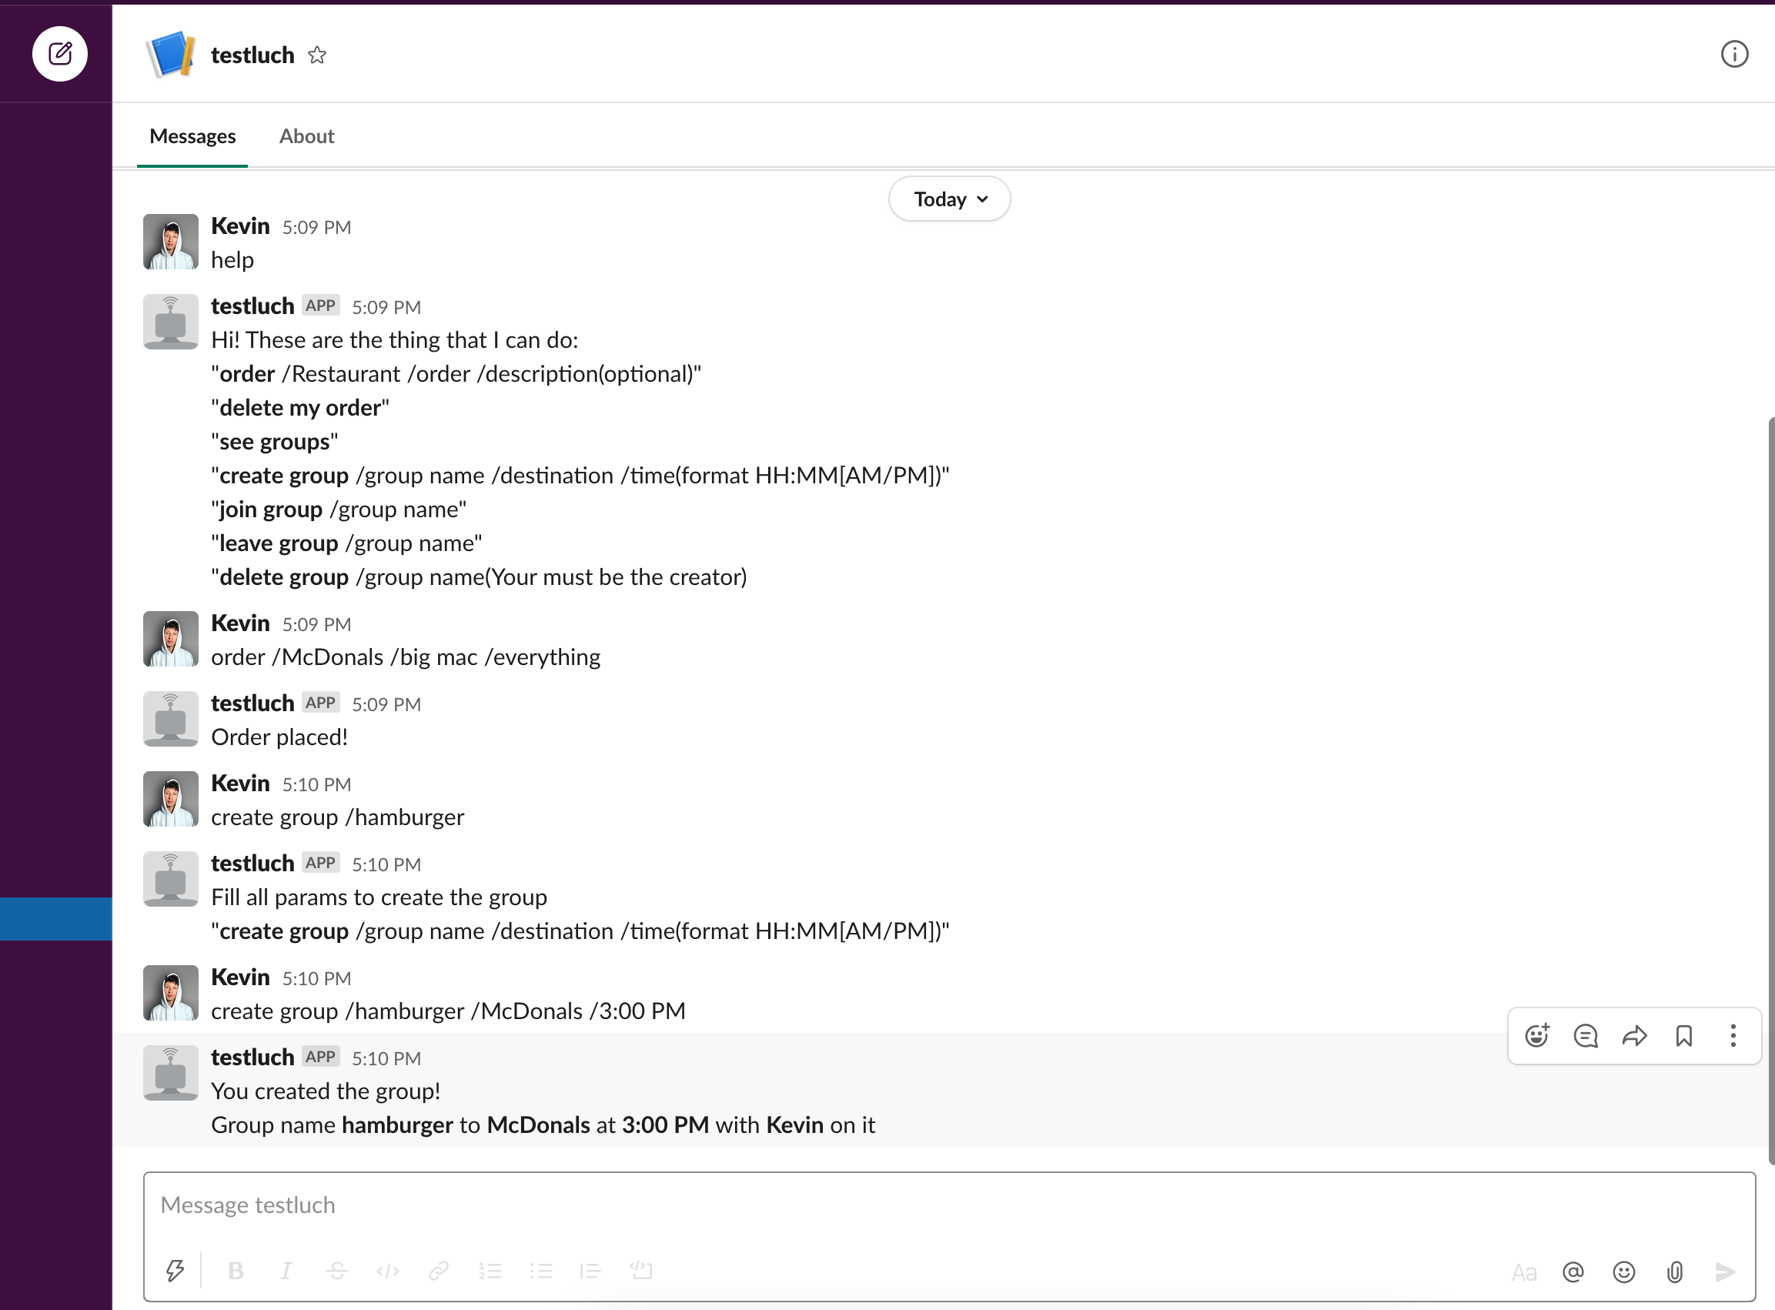
Task: Mention someone using the @ icon
Action: 1574,1272
